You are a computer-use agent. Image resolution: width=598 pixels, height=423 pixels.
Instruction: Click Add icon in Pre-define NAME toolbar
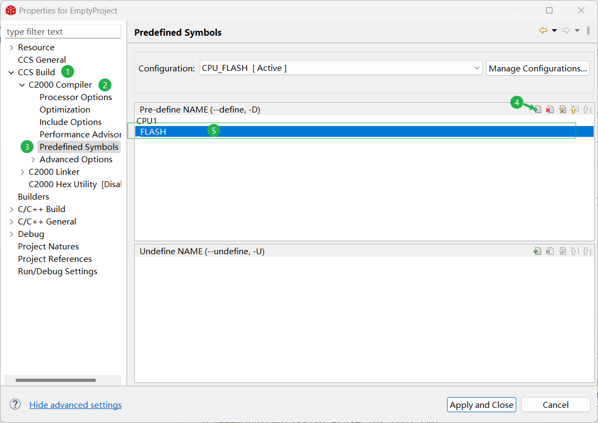537,109
